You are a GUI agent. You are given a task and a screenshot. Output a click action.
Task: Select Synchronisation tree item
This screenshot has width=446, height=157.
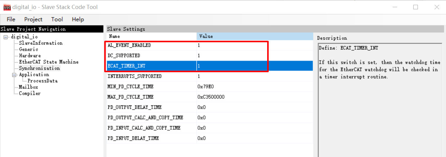tap(39, 68)
